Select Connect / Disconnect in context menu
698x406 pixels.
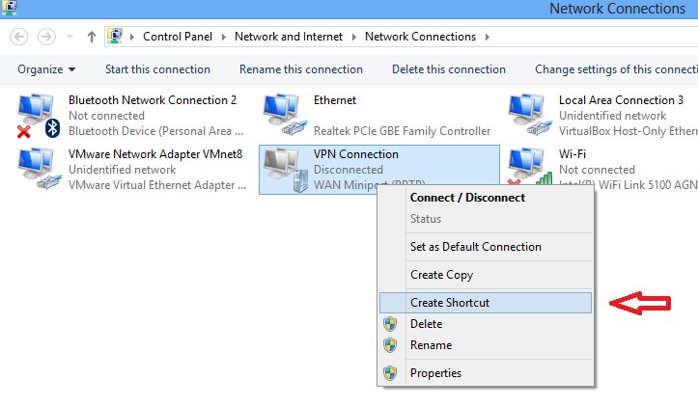[467, 198]
